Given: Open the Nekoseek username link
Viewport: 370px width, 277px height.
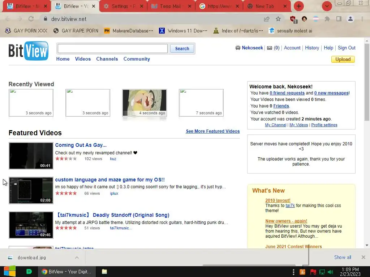Looking at the screenshot, I should coord(252,48).
